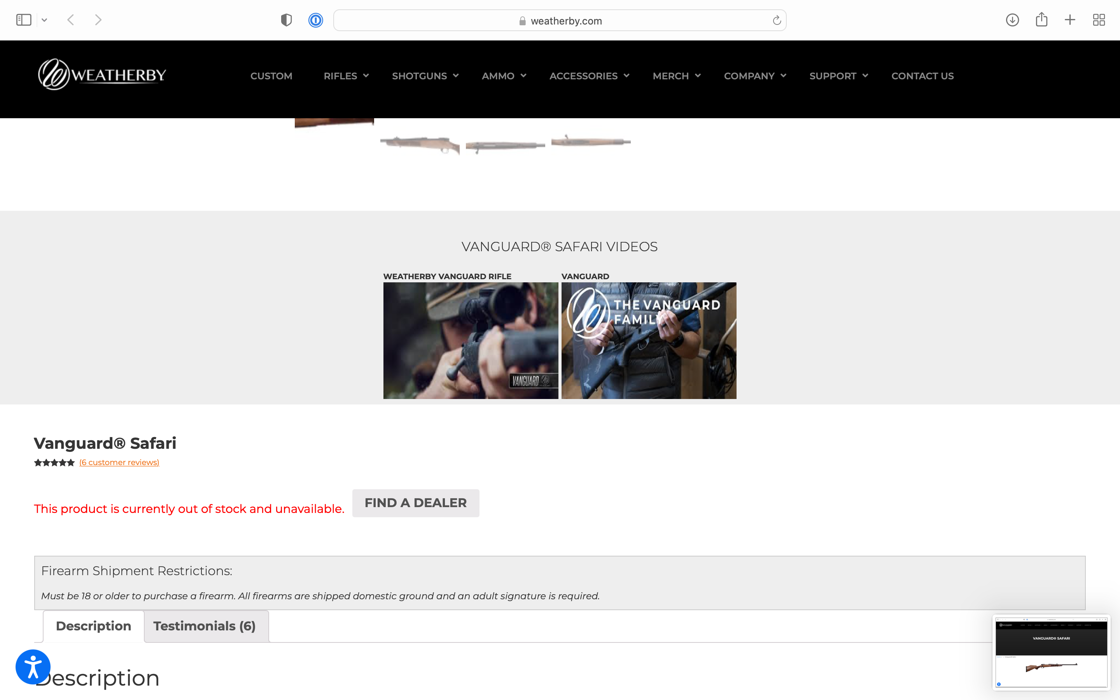Image resolution: width=1120 pixels, height=700 pixels.
Task: Show the tab overview grid
Action: pyautogui.click(x=1099, y=20)
